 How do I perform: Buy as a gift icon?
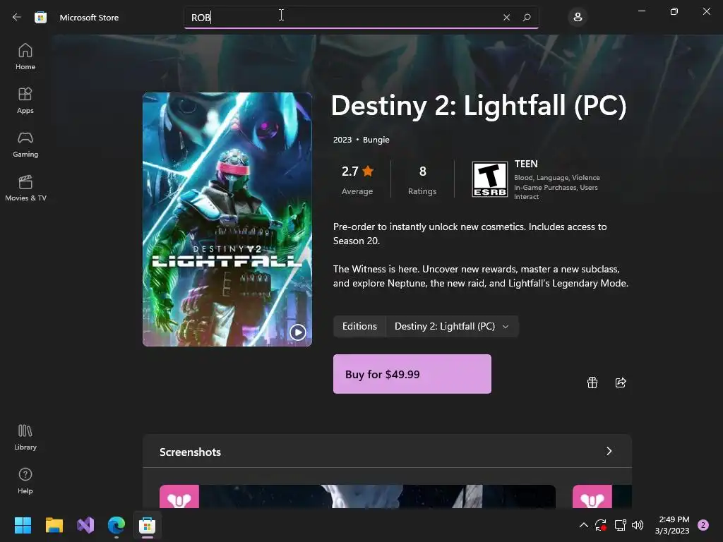coord(592,383)
